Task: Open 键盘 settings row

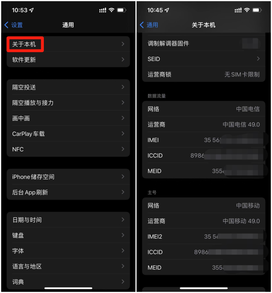Action: tap(68, 235)
